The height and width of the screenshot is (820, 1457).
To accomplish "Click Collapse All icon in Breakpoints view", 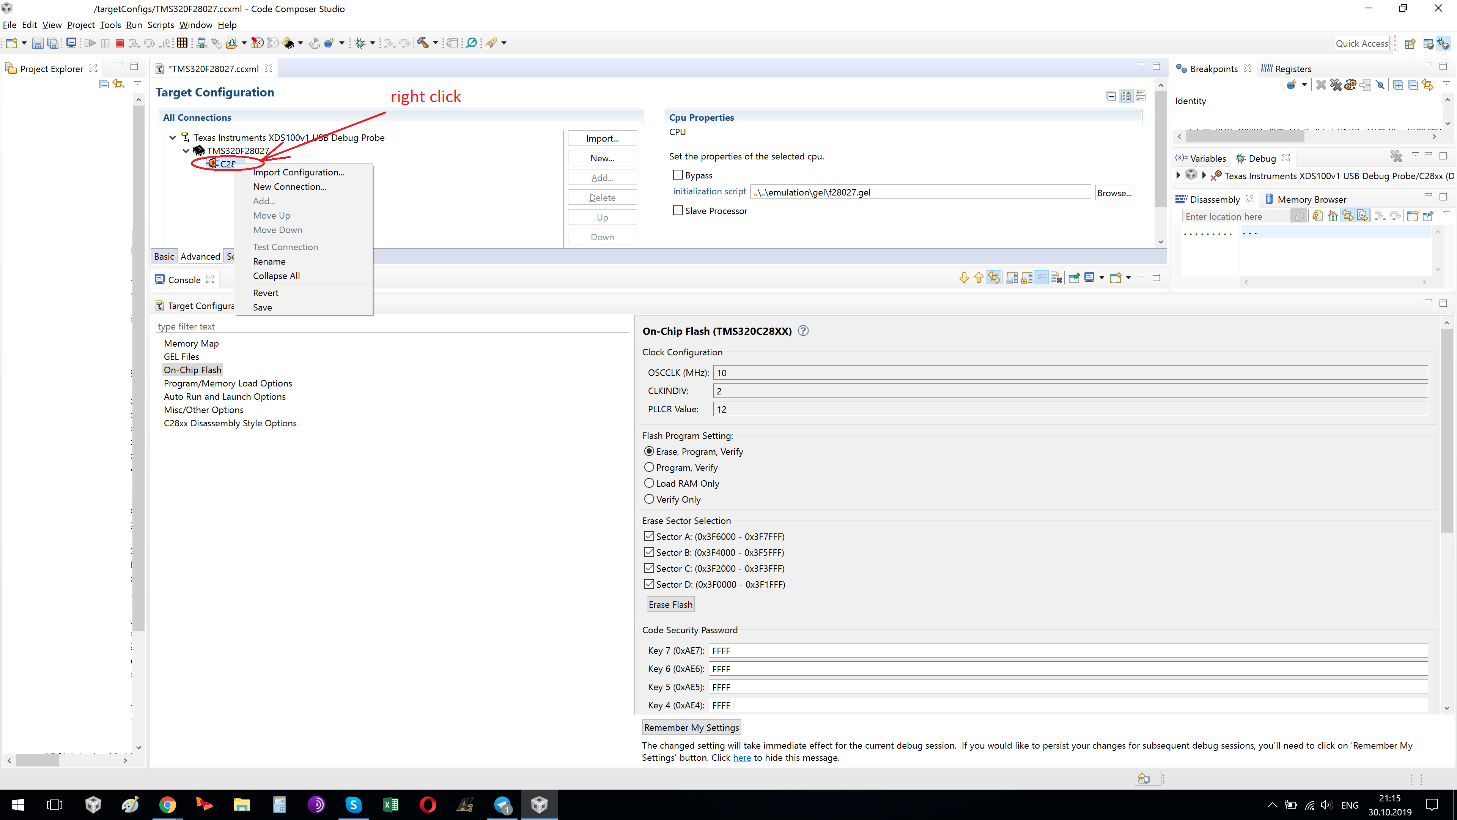I will click(x=1413, y=85).
